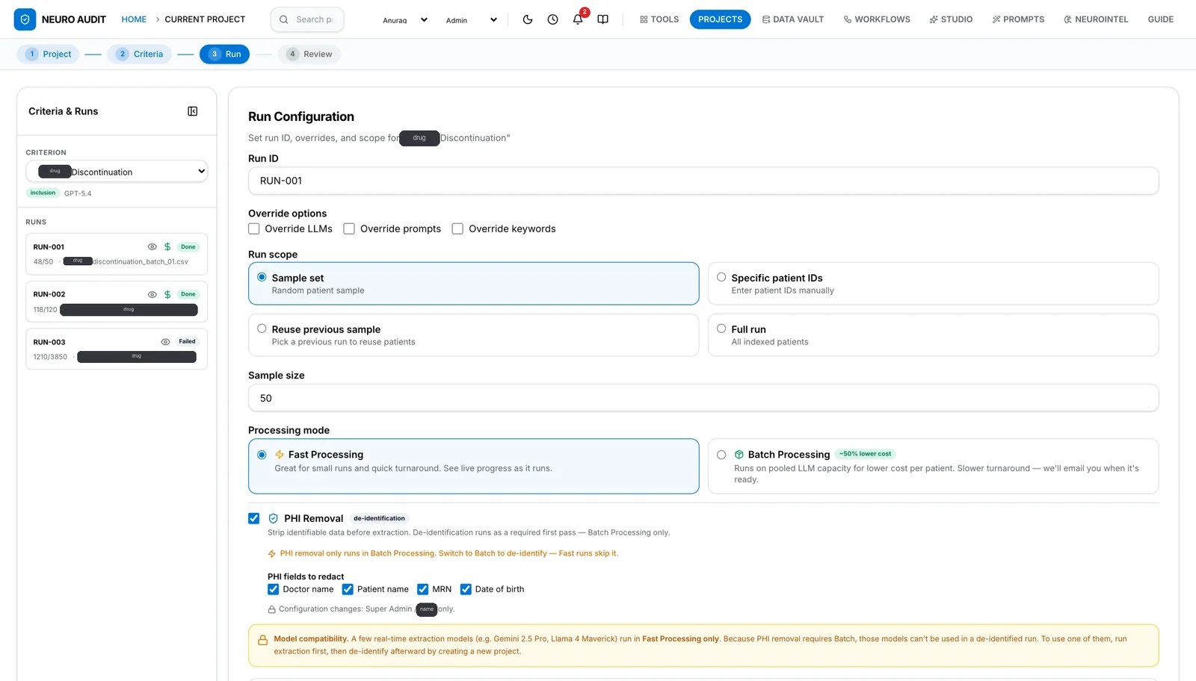The image size is (1196, 681).
Task: Open Workflows in top navigation
Action: [877, 19]
